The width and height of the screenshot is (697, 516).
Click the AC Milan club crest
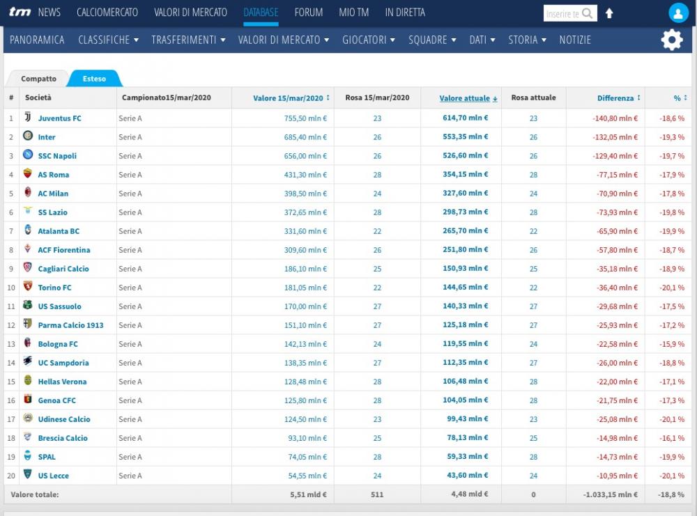click(28, 192)
